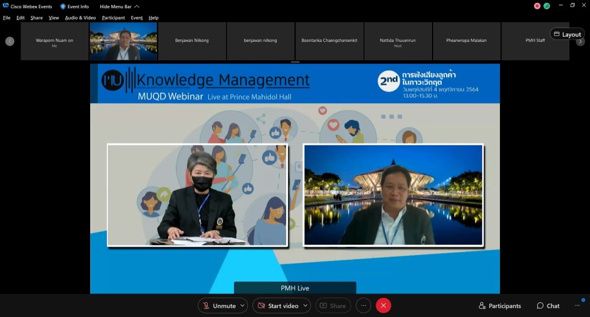Viewport: 590px width, 317px height.
Task: Open the Chat panel
Action: [x=548, y=306]
